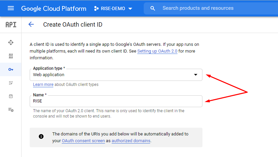Open the Page usage agreements icon
The height and width of the screenshot is (157, 278).
(x=11, y=110)
